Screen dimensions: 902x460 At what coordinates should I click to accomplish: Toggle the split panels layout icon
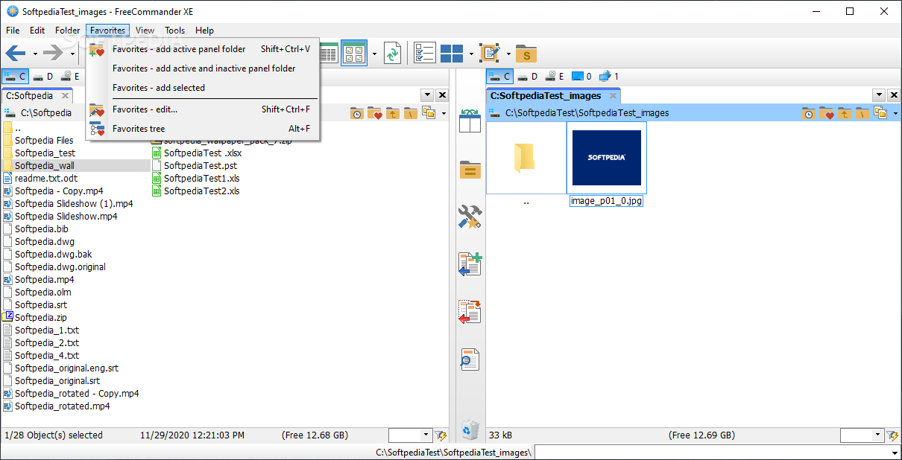[452, 53]
